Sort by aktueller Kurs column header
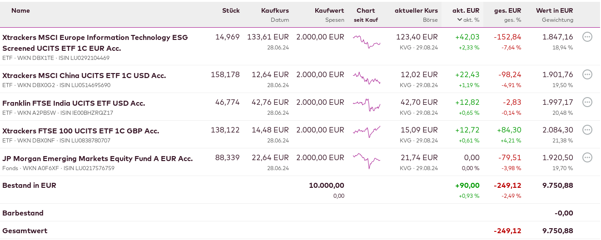 point(416,10)
